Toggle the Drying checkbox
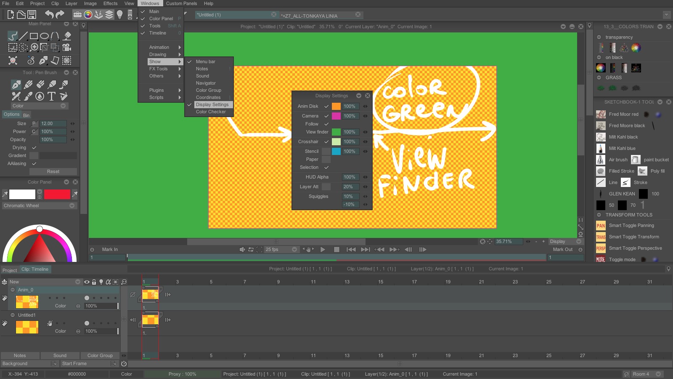Viewport: 673px width, 379px height. (x=34, y=147)
